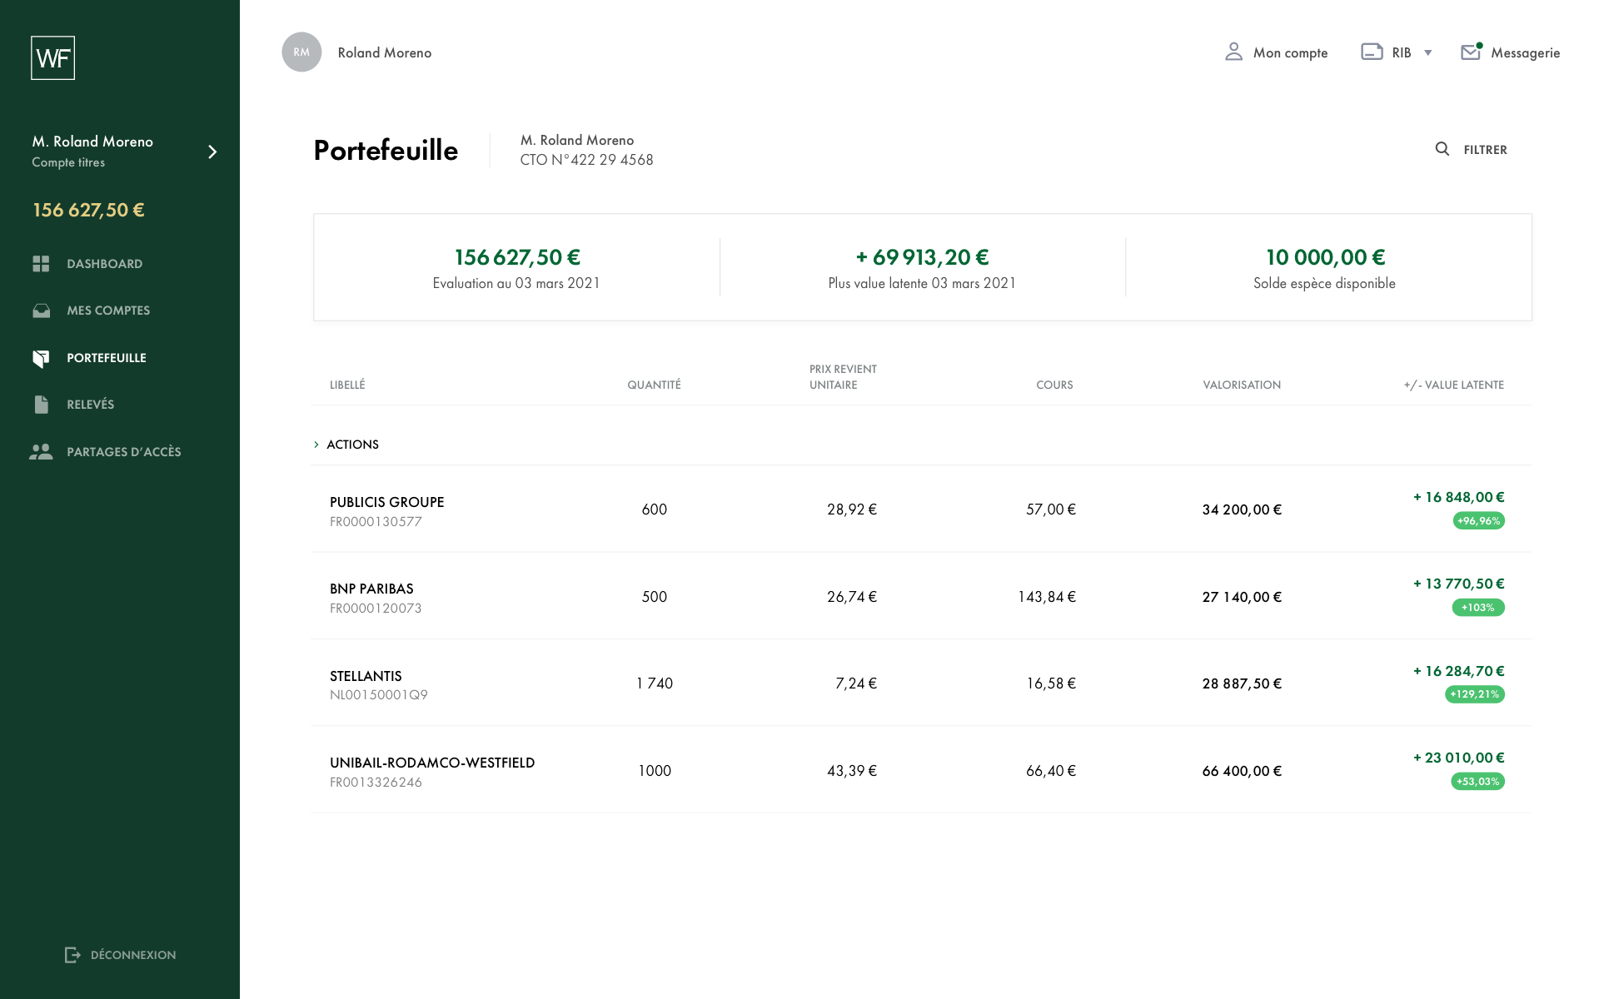Viewport: 1599px width, 999px height.
Task: Click ISIN code FR0000130577
Action: click(376, 522)
